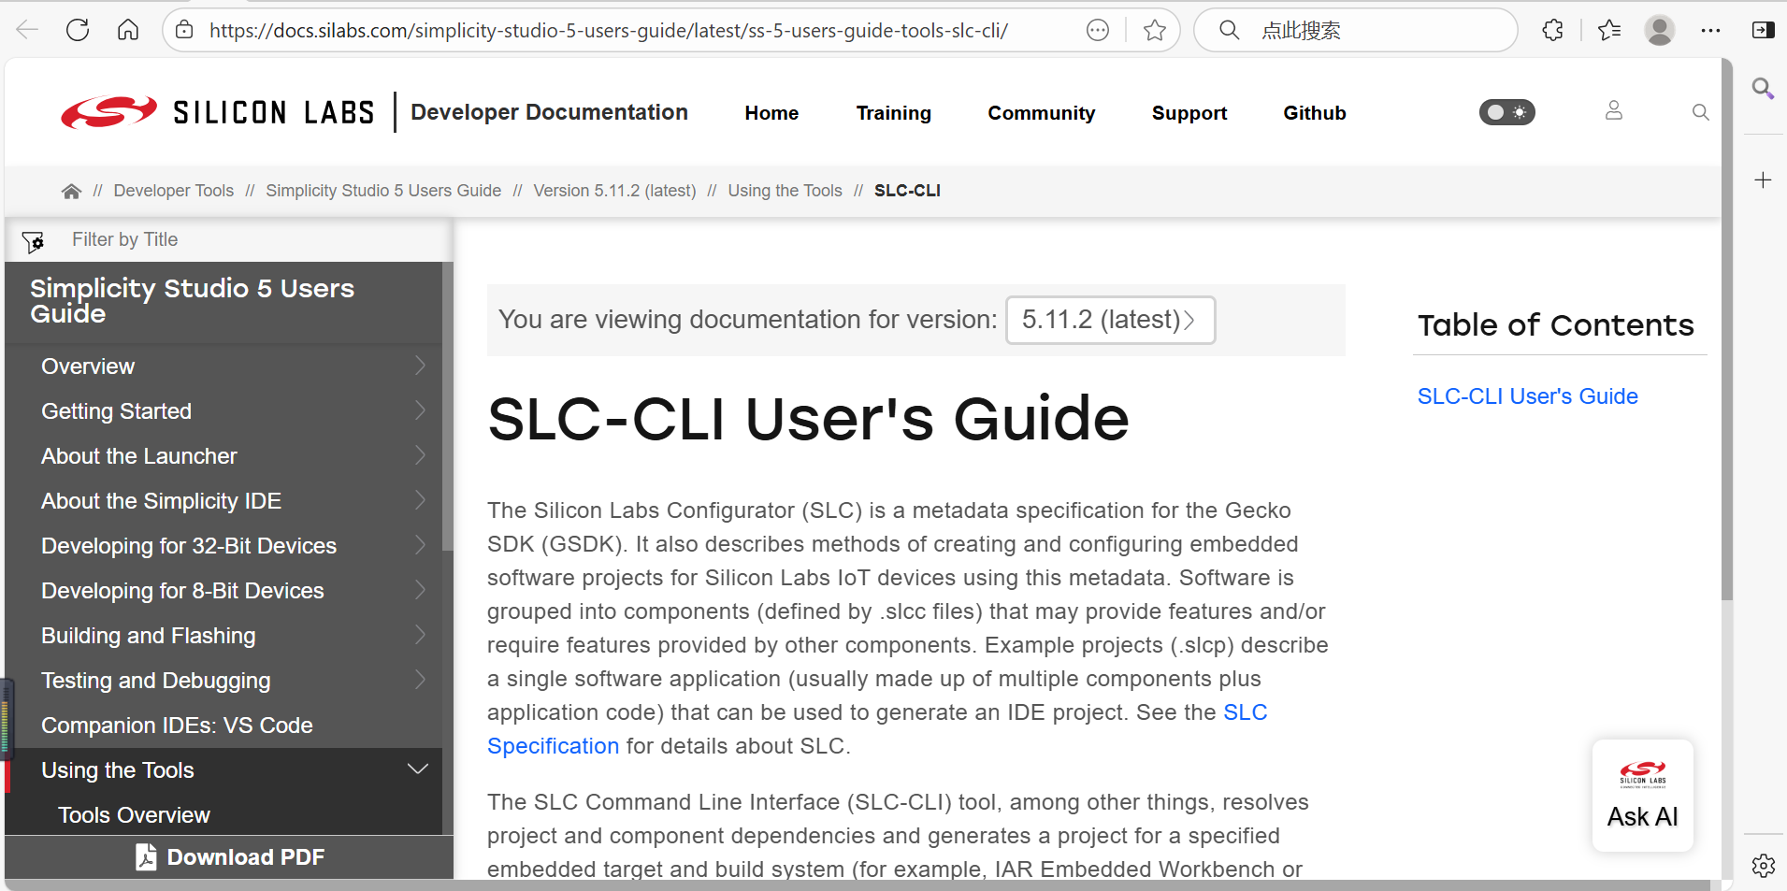View site info lock icon in address bar

click(x=185, y=30)
